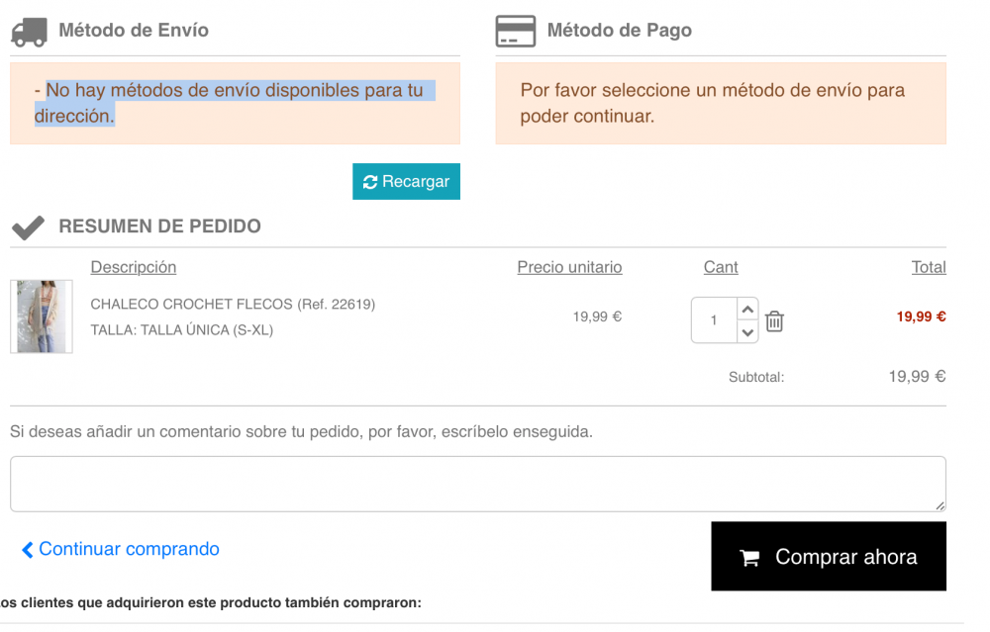Click the truck icon beside Método de Envío
The height and width of the screenshot is (632, 990).
coord(28,31)
